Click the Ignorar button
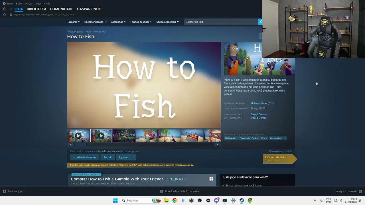This screenshot has height=205, width=365. (x=124, y=157)
